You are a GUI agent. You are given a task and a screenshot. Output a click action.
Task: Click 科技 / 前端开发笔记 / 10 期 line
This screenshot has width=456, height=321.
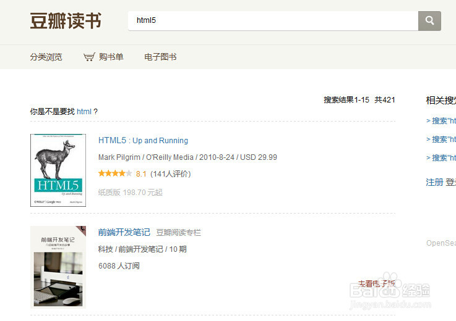tap(142, 249)
